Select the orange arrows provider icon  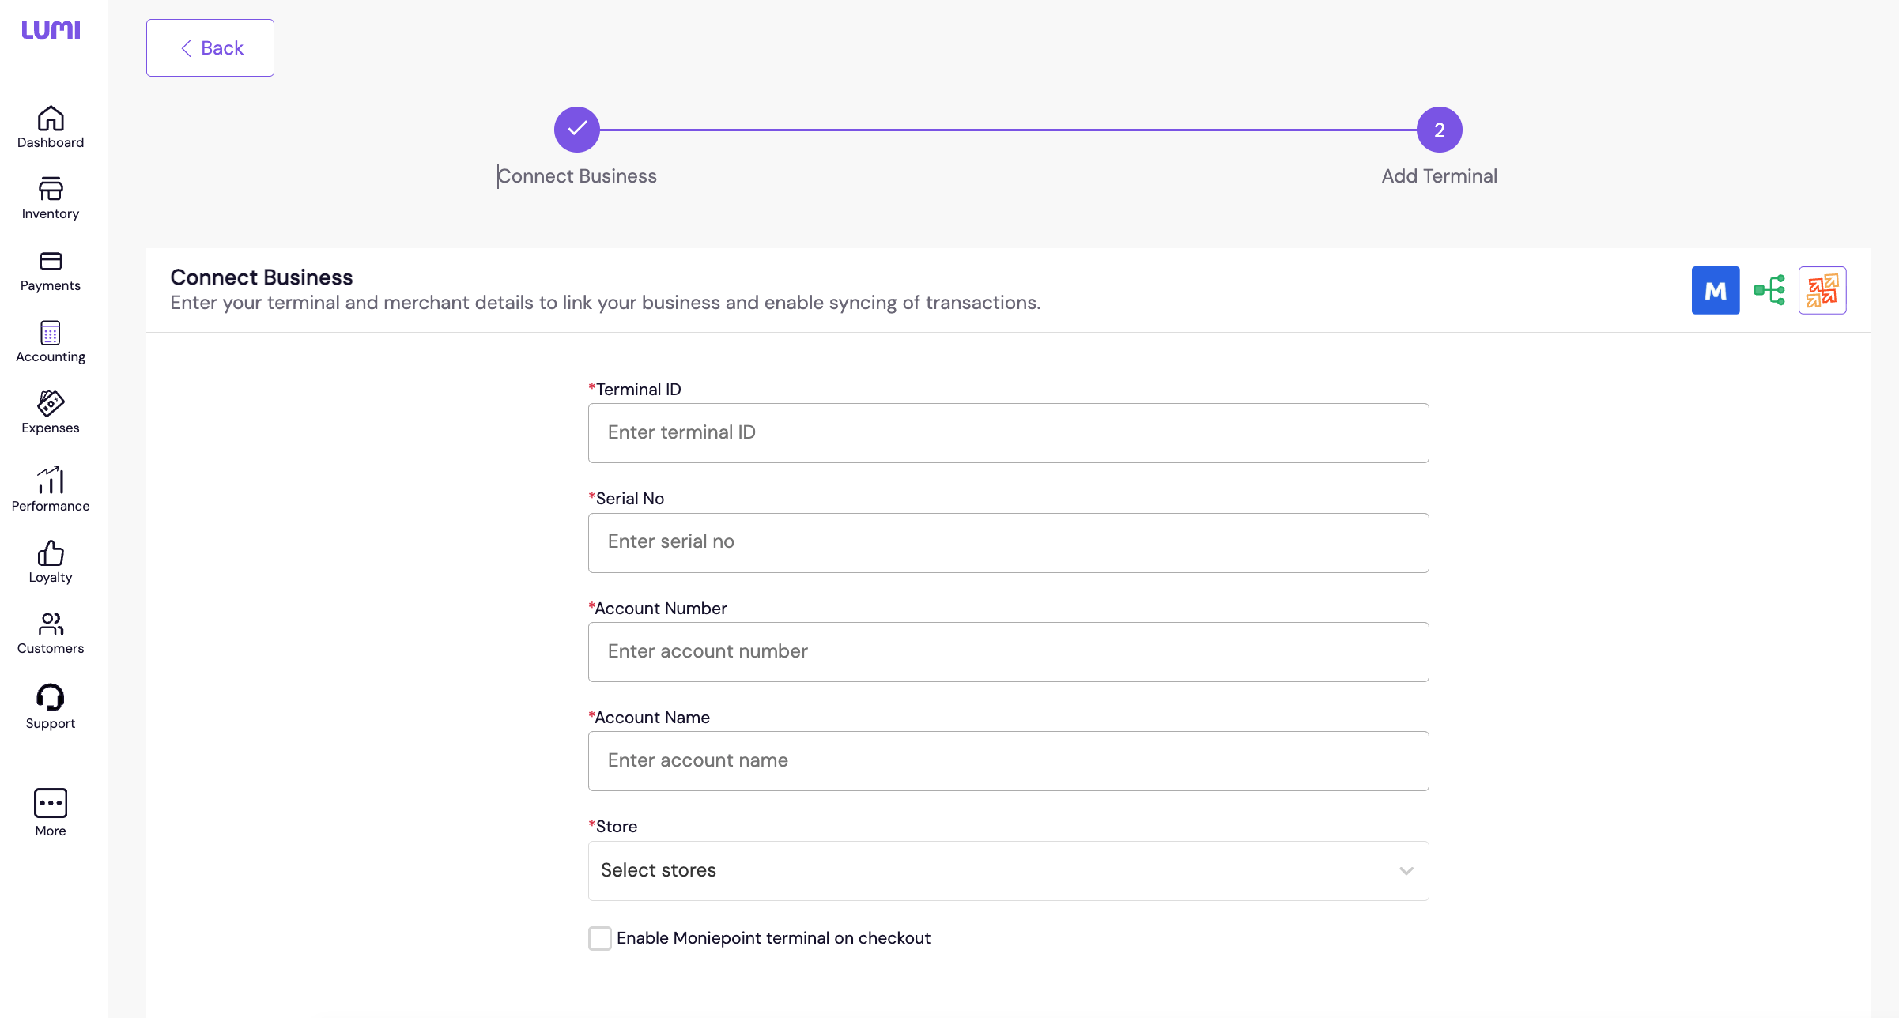(1822, 290)
